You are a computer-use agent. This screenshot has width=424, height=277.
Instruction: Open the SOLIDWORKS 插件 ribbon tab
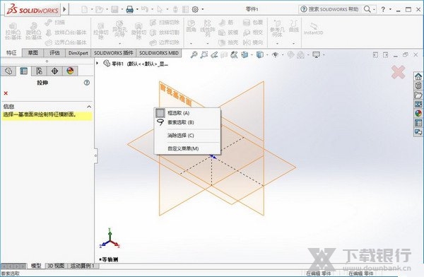[114, 53]
